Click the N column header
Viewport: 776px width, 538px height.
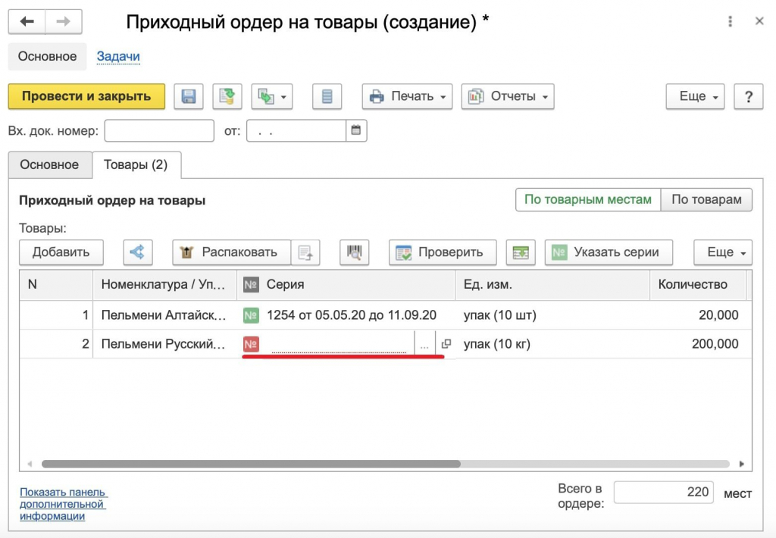56,285
